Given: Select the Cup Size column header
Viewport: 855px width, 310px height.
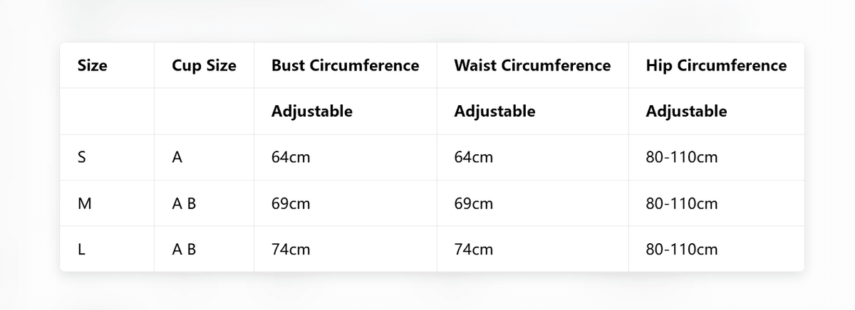Looking at the screenshot, I should [x=204, y=66].
